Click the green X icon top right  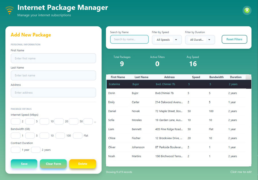click(247, 10)
